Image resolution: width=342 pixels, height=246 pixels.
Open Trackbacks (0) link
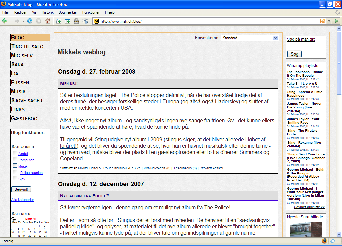(x=185, y=168)
